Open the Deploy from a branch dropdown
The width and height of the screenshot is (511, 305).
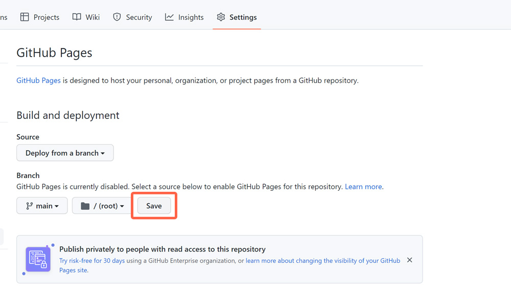pos(65,153)
